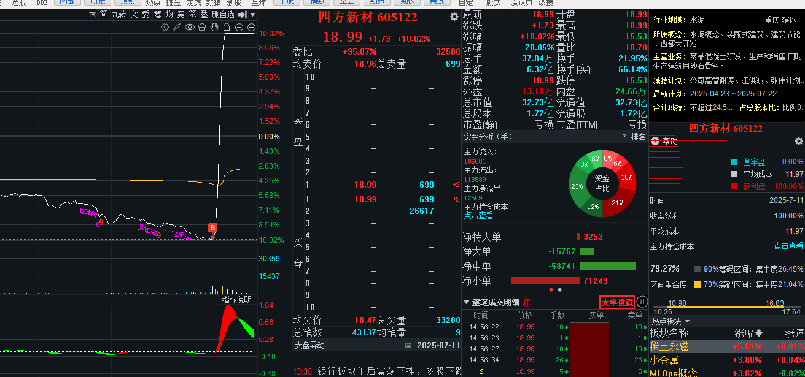Screen dimensions: 805x377
Task: Click the 笼 indicator button
Action: click(x=192, y=14)
